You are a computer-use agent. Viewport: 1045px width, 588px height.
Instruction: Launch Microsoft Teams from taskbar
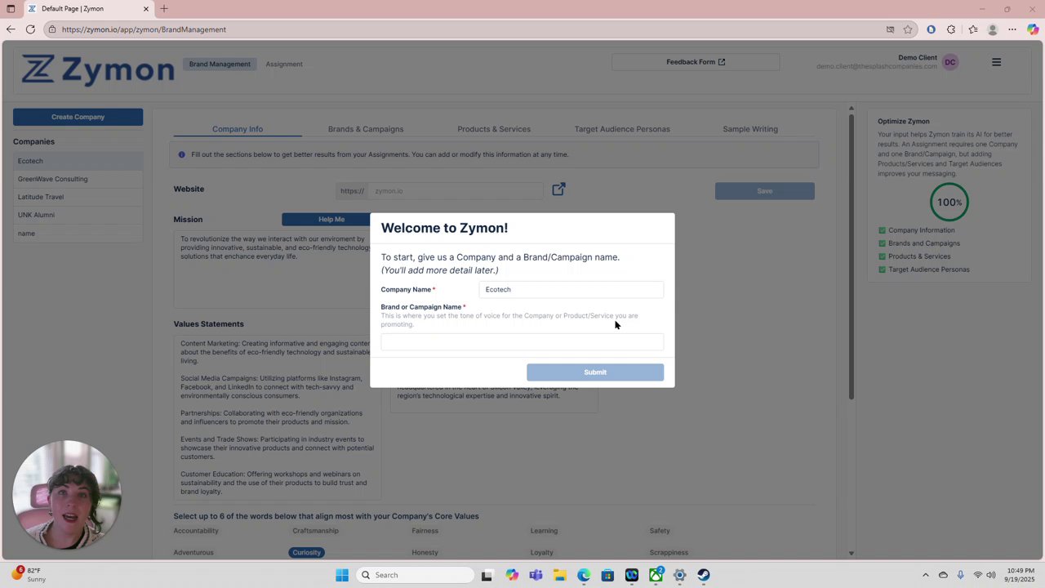[x=536, y=575]
